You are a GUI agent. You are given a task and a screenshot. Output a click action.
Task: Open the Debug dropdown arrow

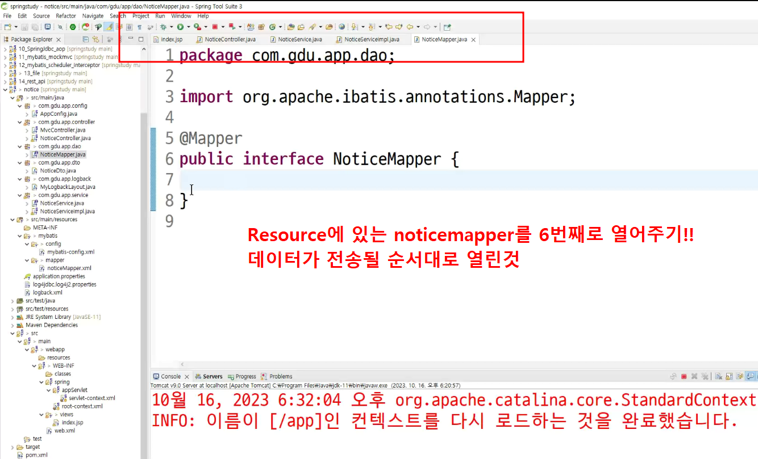pyautogui.click(x=171, y=27)
